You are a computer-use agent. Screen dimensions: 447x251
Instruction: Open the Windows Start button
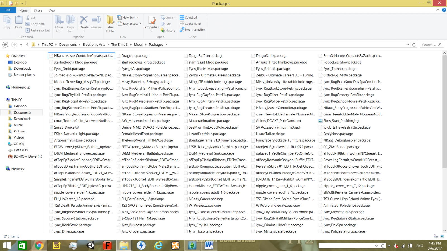coord(7,246)
